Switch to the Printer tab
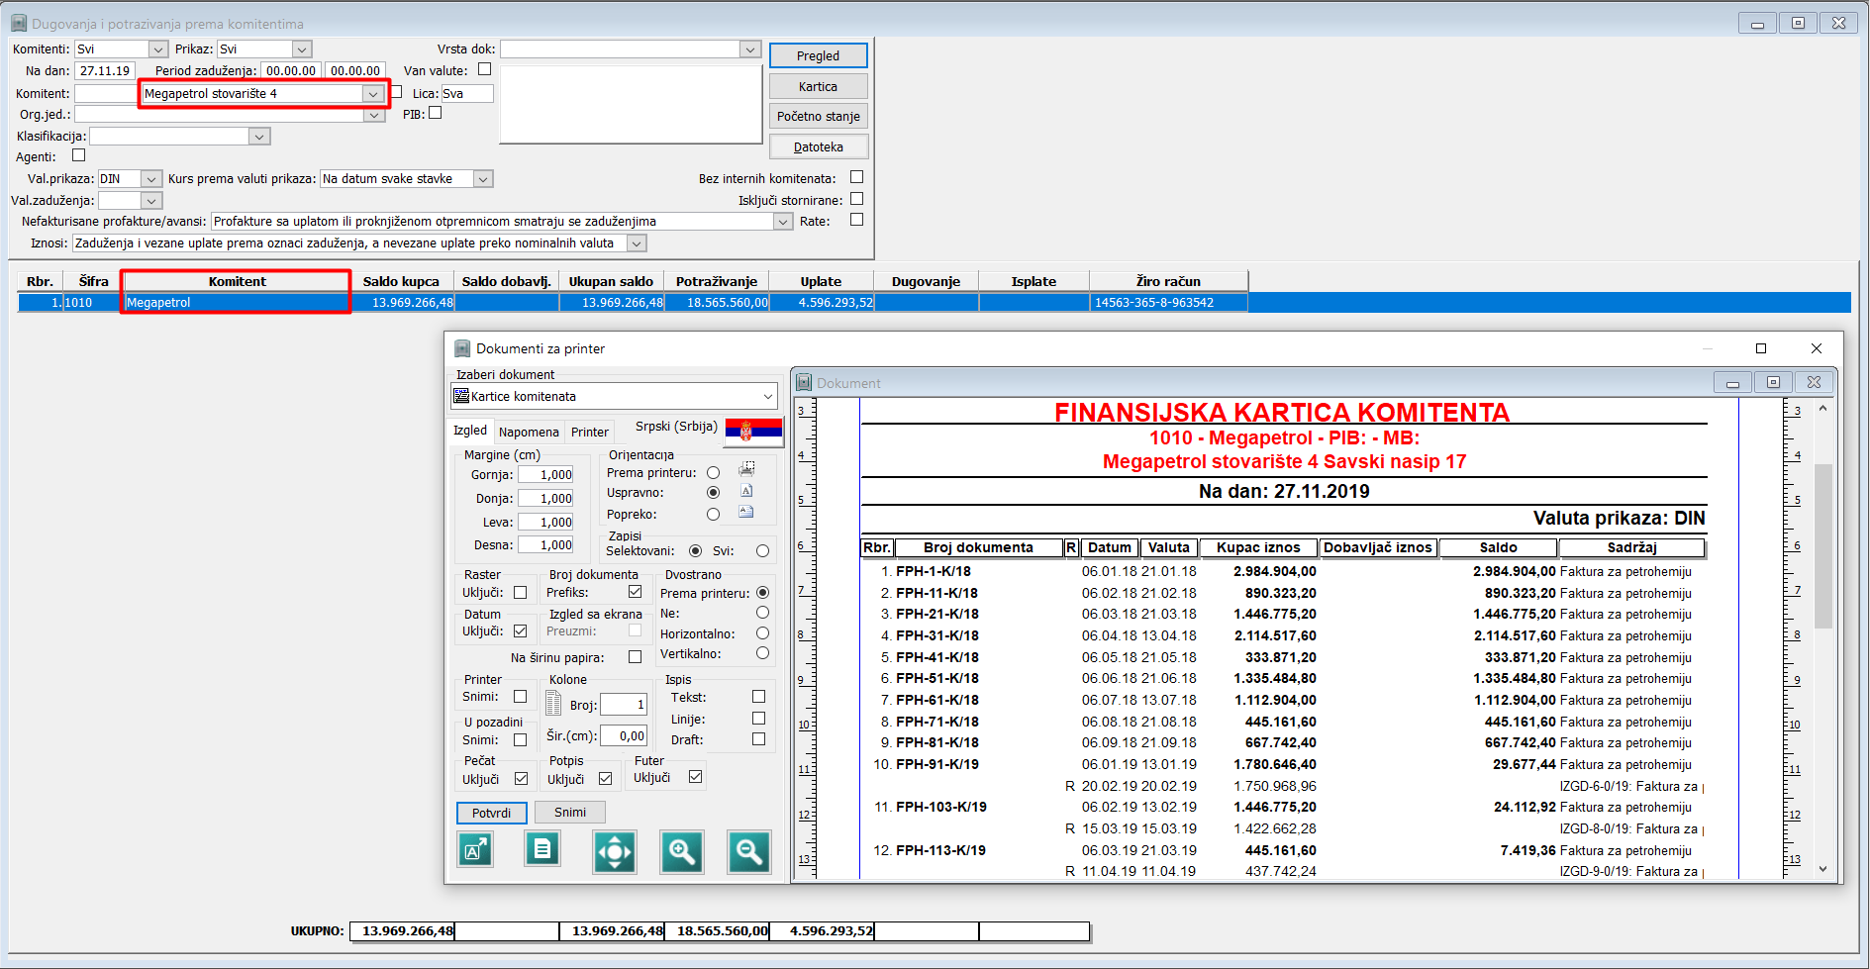1870x969 pixels. 590,432
